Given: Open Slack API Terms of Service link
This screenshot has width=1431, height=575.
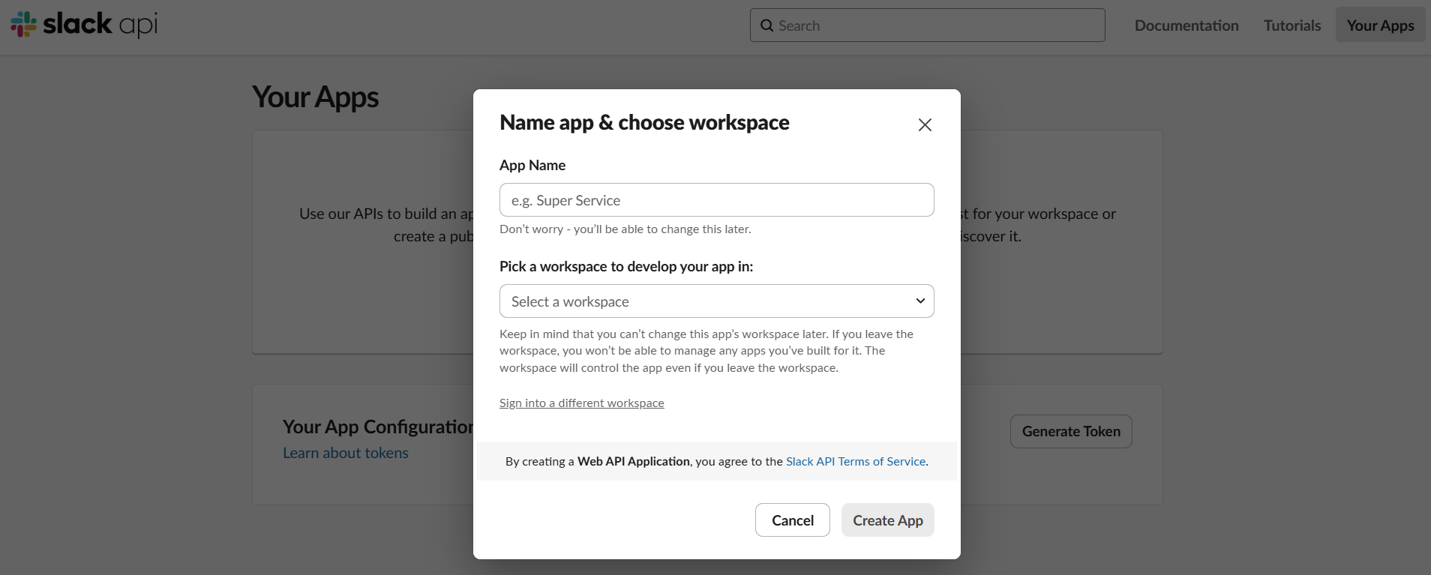Looking at the screenshot, I should [856, 462].
